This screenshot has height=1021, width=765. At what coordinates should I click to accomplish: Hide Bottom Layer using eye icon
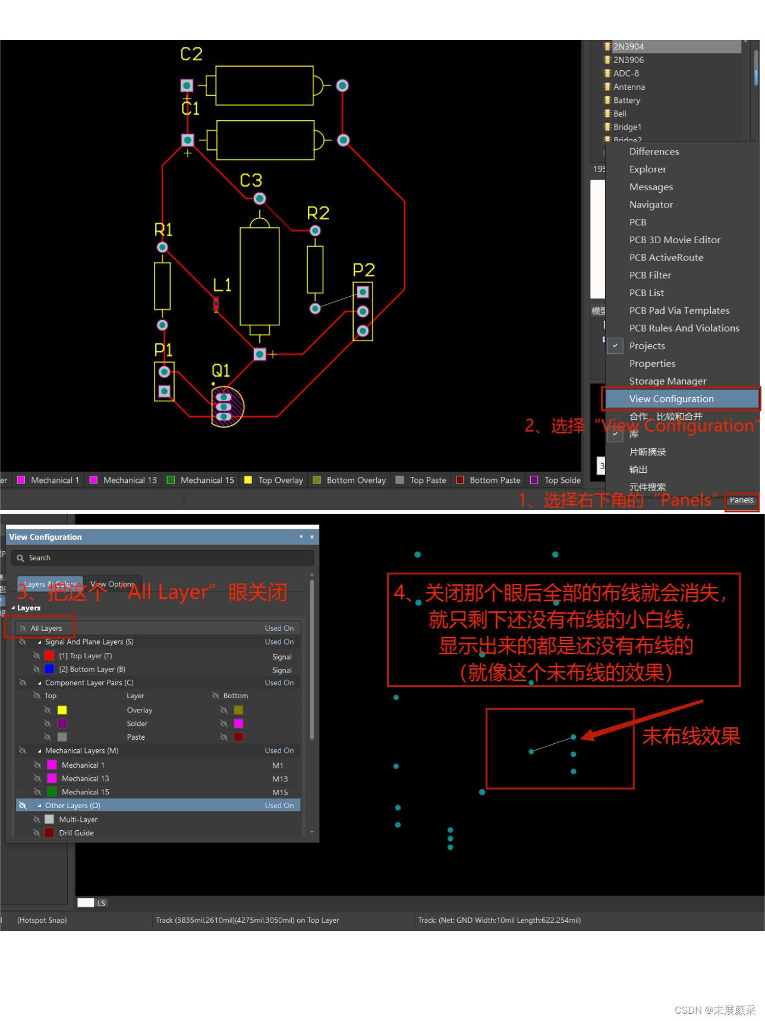click(x=37, y=670)
